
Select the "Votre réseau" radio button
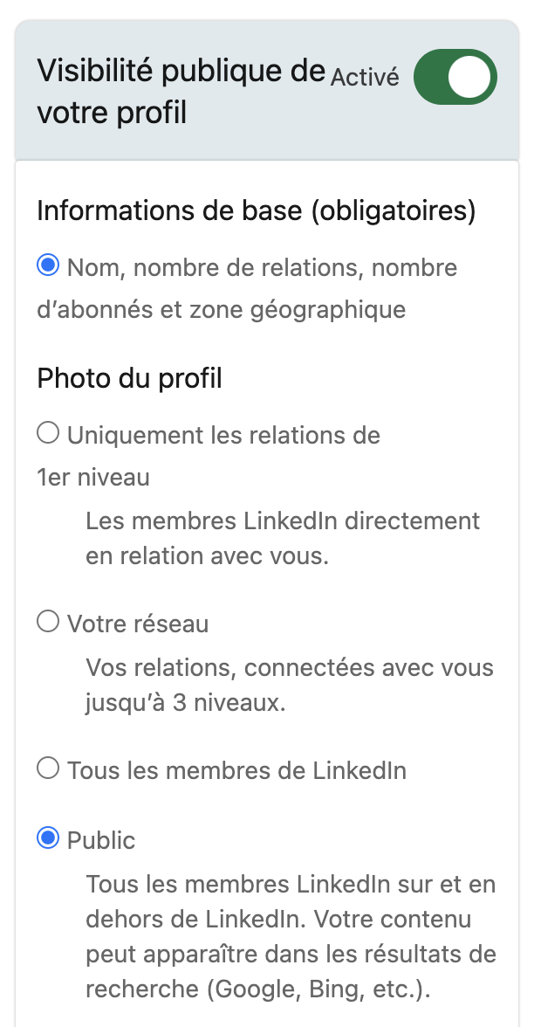(x=48, y=622)
